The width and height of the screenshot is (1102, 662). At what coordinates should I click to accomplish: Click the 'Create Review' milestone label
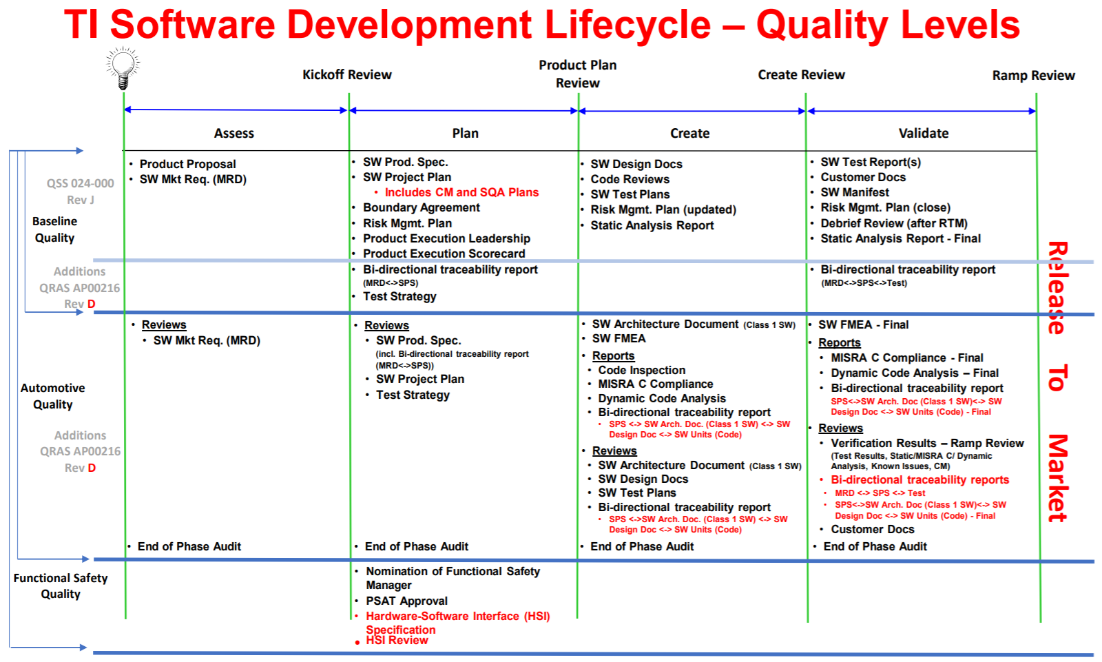pos(802,75)
